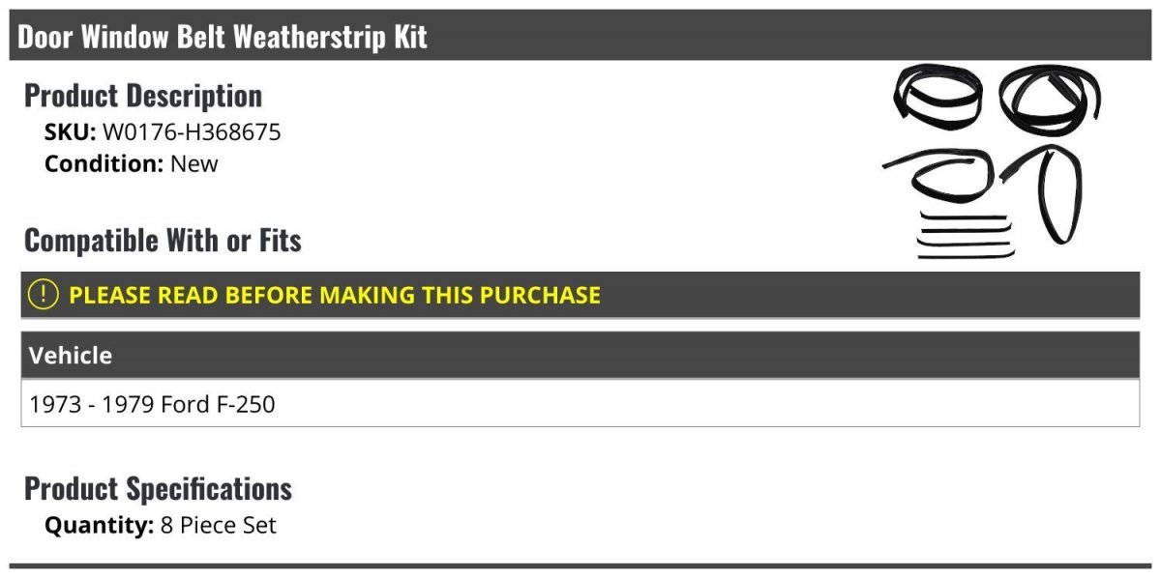The width and height of the screenshot is (1161, 578).
Task: Click the top-right coiled weatherstrip in the photo
Action: pos(1050,99)
